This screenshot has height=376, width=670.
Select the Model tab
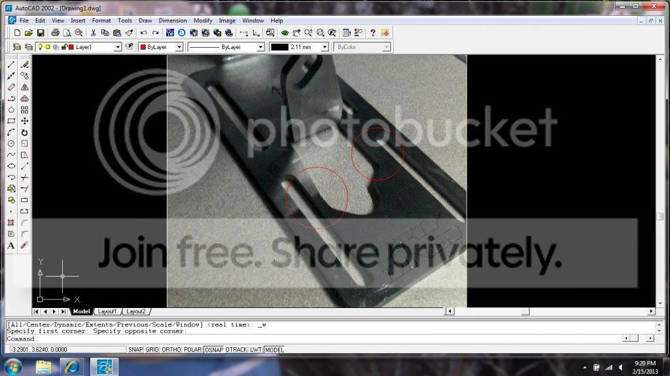[81, 311]
